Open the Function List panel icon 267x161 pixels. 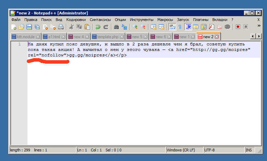click(x=211, y=27)
